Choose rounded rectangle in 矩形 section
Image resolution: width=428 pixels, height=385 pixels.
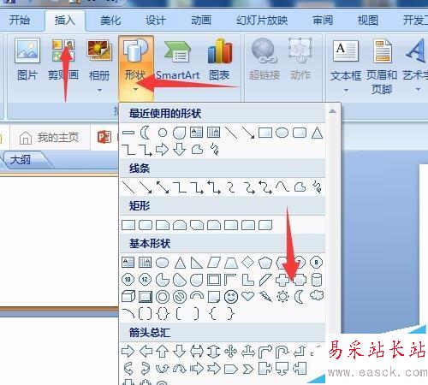[x=146, y=225]
